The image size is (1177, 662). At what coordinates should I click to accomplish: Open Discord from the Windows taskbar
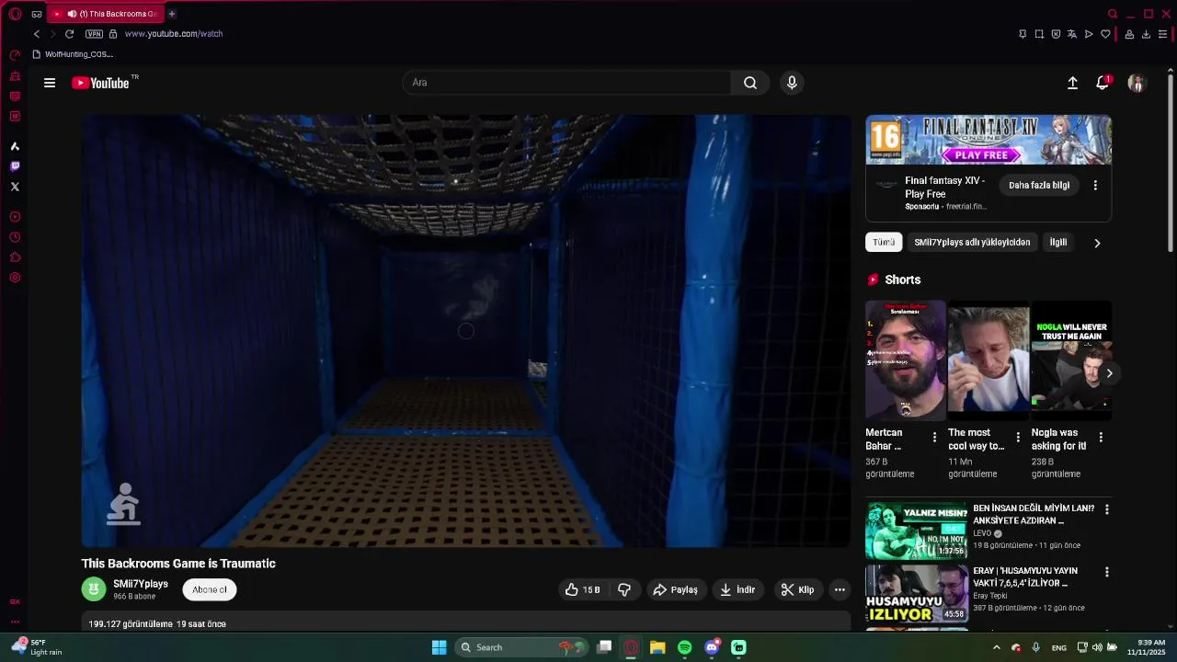click(712, 647)
